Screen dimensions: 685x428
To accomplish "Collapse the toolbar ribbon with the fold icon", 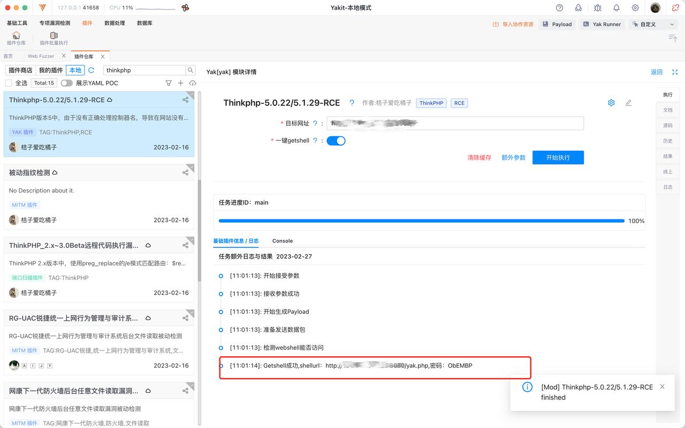I will 673,37.
